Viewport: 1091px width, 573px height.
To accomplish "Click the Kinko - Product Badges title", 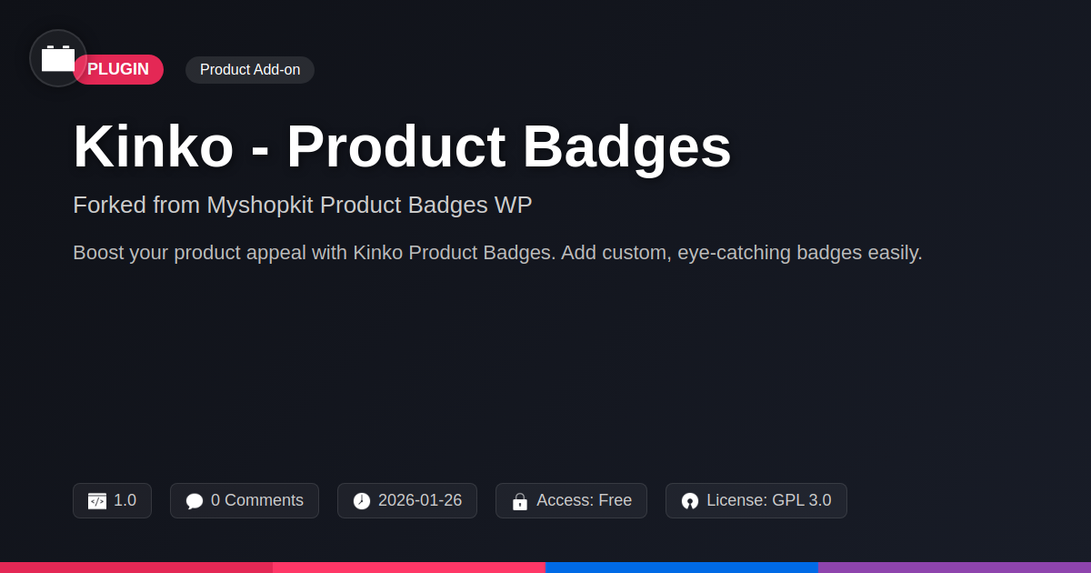I will click(x=402, y=146).
